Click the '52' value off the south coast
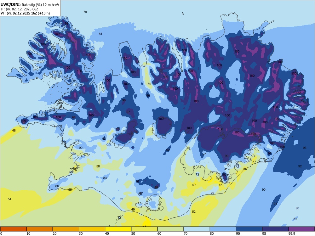The width and height of the screenshot is (315, 236). (194, 212)
